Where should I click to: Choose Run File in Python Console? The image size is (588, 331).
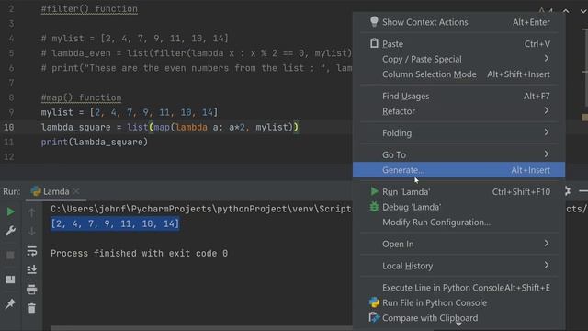tap(459, 302)
